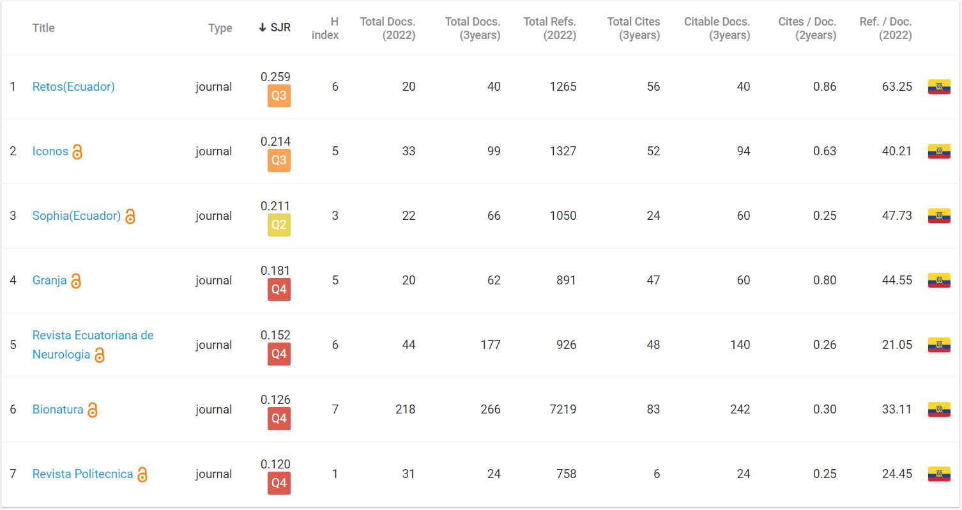Open the Retos(Ecuador) journal link
Viewport: 962px width, 510px height.
[x=73, y=87]
